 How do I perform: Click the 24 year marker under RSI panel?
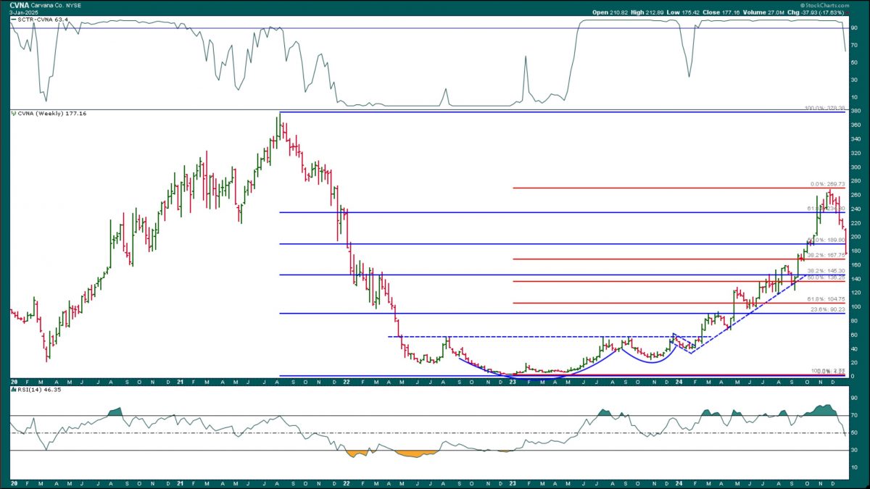click(x=678, y=483)
